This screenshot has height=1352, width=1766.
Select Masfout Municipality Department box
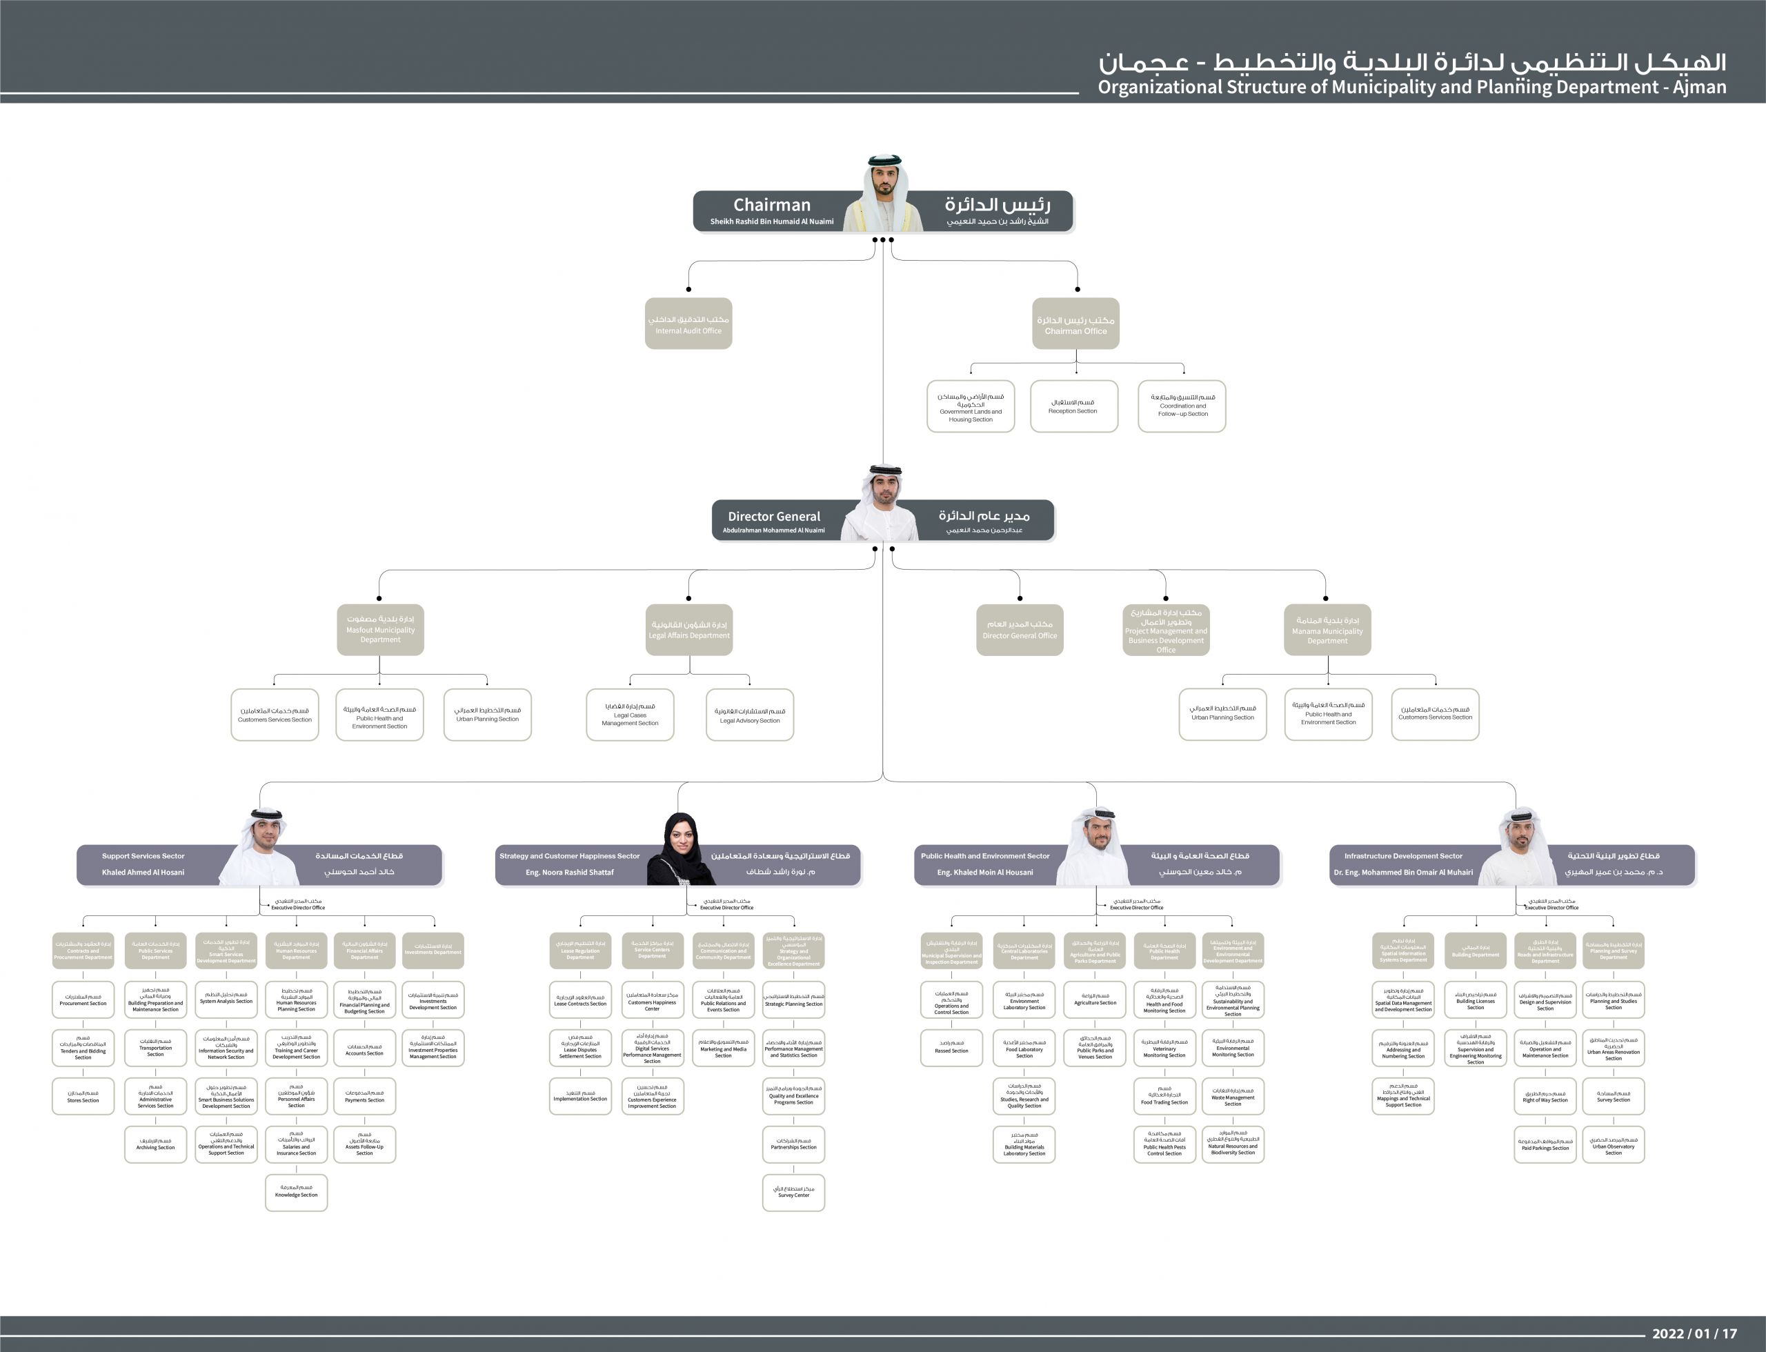[380, 629]
